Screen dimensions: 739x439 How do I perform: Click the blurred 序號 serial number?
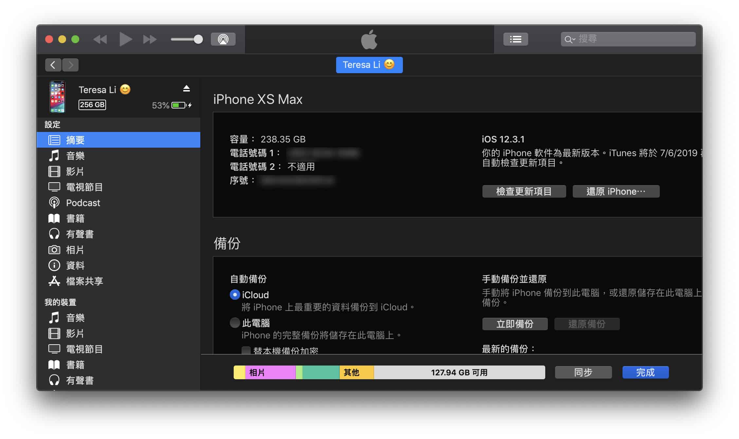click(298, 180)
